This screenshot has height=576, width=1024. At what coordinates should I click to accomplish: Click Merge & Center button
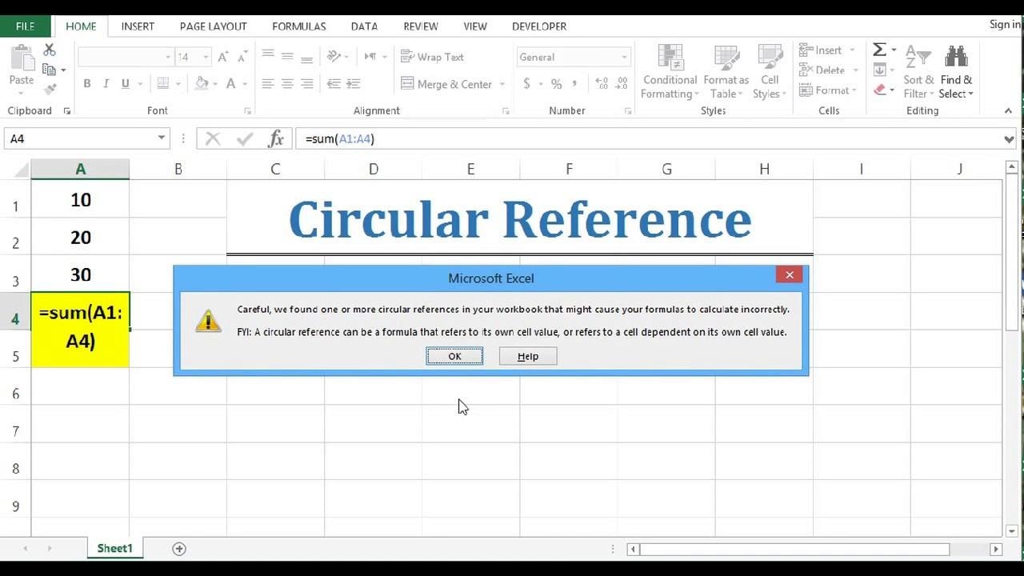tap(447, 84)
